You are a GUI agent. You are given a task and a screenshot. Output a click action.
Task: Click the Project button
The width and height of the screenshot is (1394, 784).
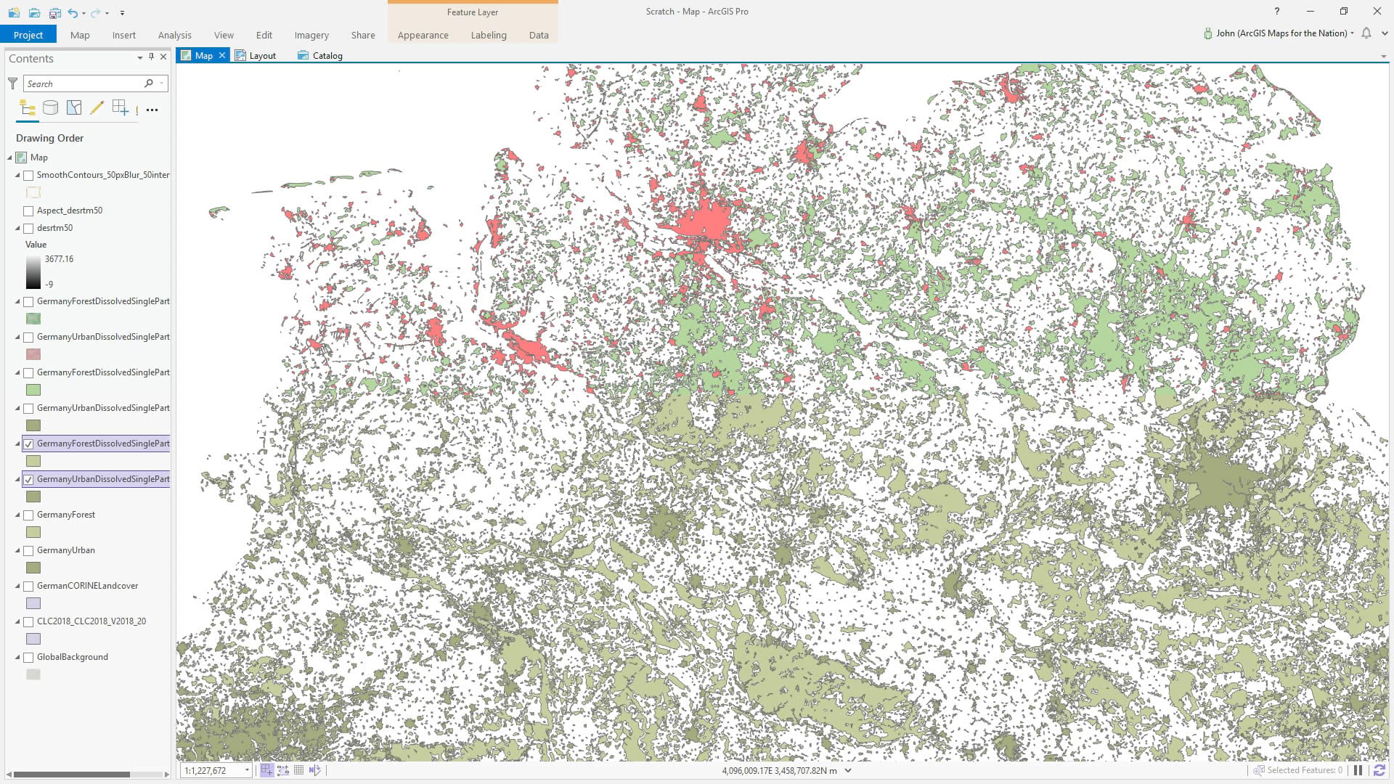(28, 35)
